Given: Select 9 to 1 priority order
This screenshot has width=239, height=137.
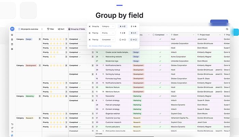Looking at the screenshot, I should (x=133, y=33).
